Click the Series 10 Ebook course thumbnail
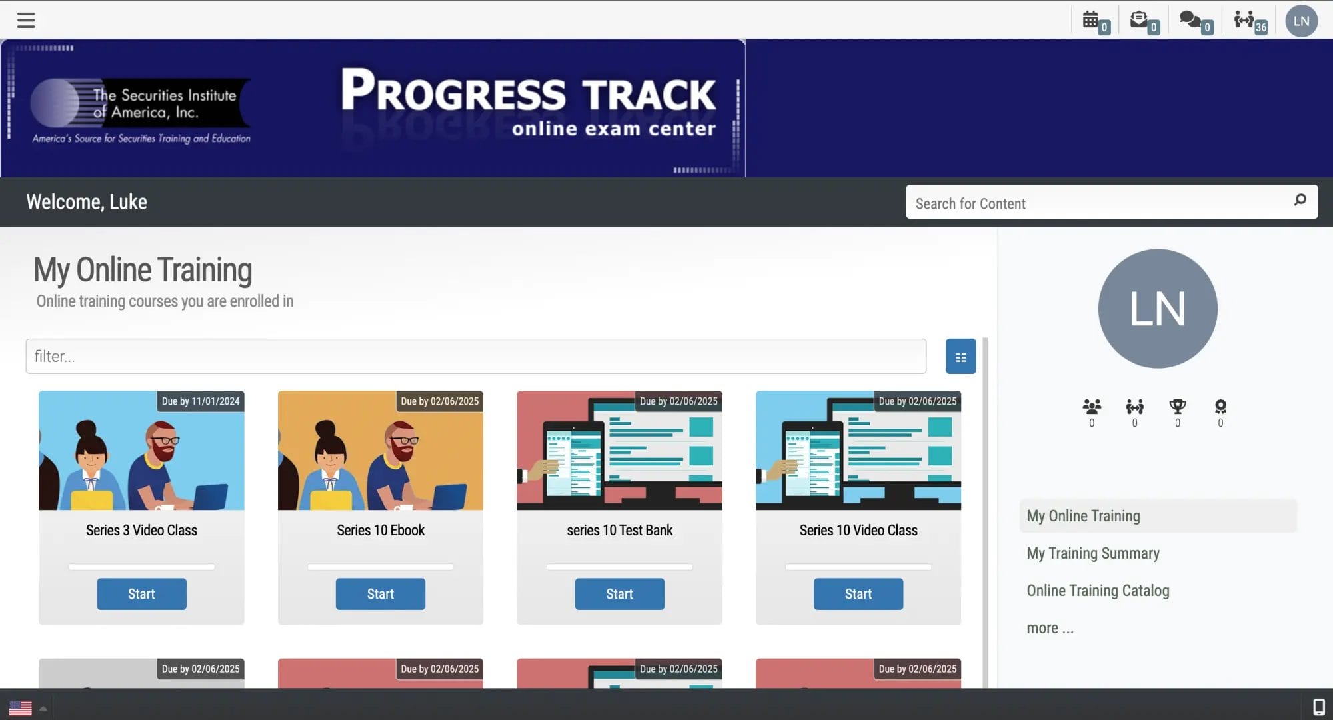The width and height of the screenshot is (1333, 720). pyautogui.click(x=380, y=451)
